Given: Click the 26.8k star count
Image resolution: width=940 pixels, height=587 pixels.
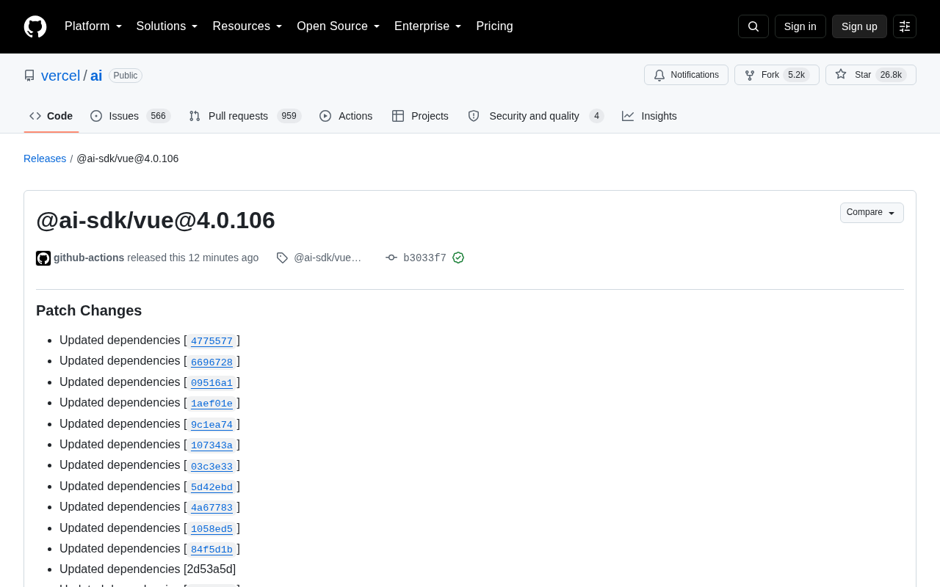Looking at the screenshot, I should click(x=891, y=75).
